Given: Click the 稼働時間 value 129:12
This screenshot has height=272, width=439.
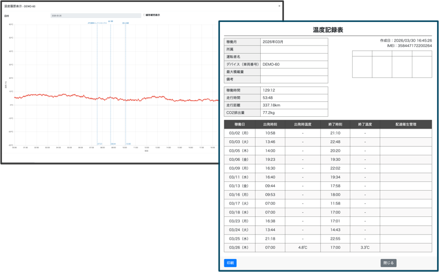Looking at the screenshot, I should pyautogui.click(x=294, y=91).
